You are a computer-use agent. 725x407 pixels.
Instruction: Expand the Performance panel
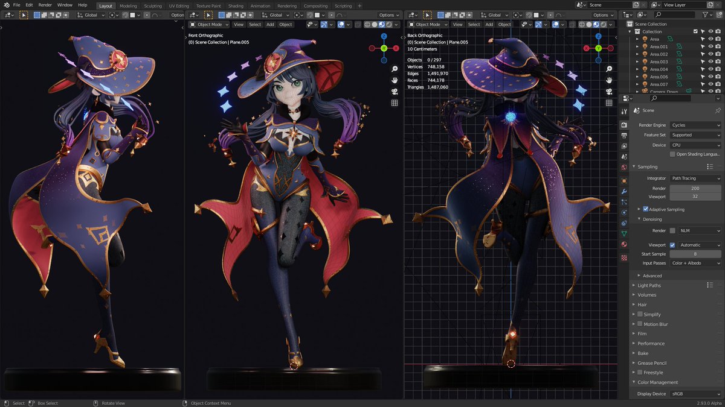pyautogui.click(x=634, y=344)
